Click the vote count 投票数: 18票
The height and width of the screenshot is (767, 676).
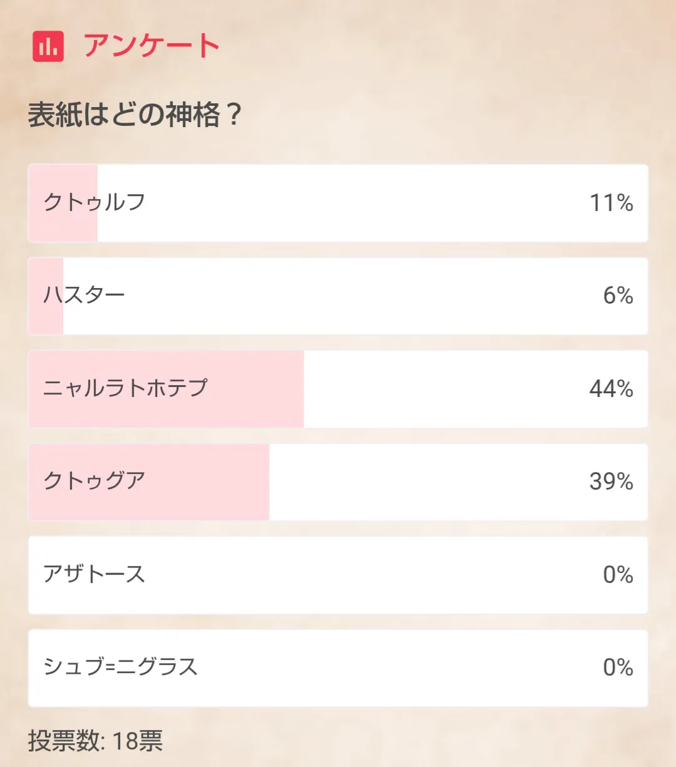[95, 741]
